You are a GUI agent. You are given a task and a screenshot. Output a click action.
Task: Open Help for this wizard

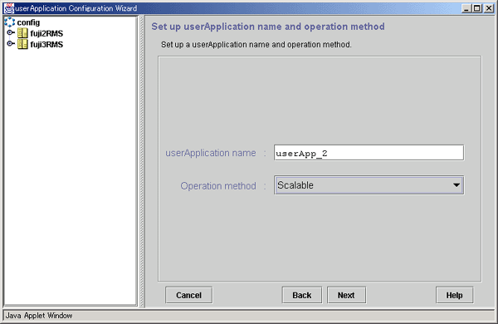(455, 295)
